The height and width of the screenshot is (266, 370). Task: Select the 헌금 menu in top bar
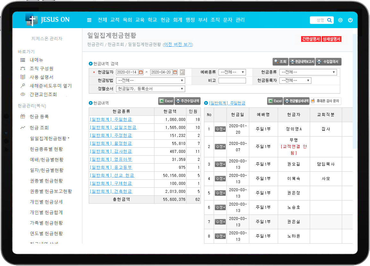[165, 20]
